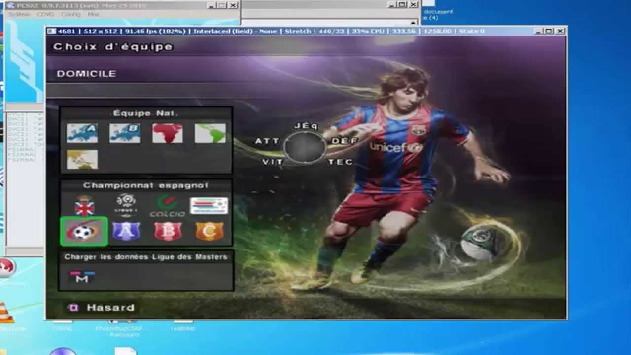Select the Ligue 1 league icon
The height and width of the screenshot is (355, 631).
point(126,206)
